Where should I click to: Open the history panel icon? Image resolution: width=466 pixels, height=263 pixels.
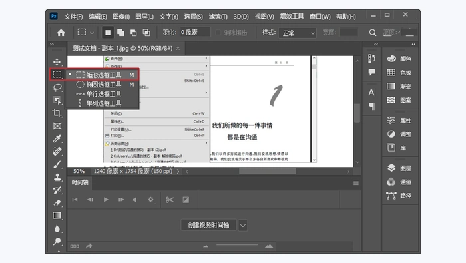click(371, 58)
